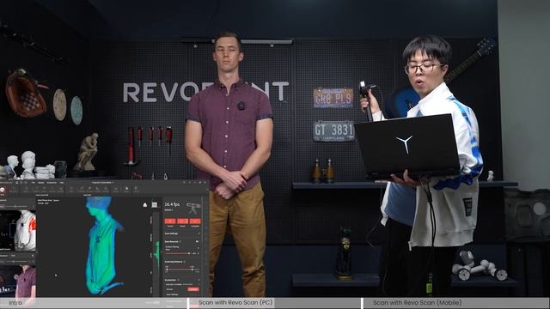Image resolution: width=550 pixels, height=309 pixels.
Task: Click the grid icon beside the bell
Action: pos(155,205)
